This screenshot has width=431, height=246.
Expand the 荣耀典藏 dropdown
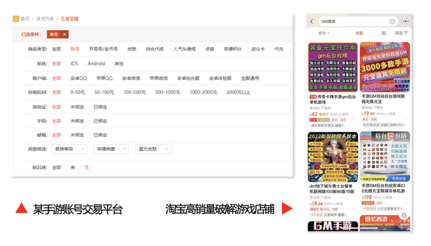coord(111,149)
